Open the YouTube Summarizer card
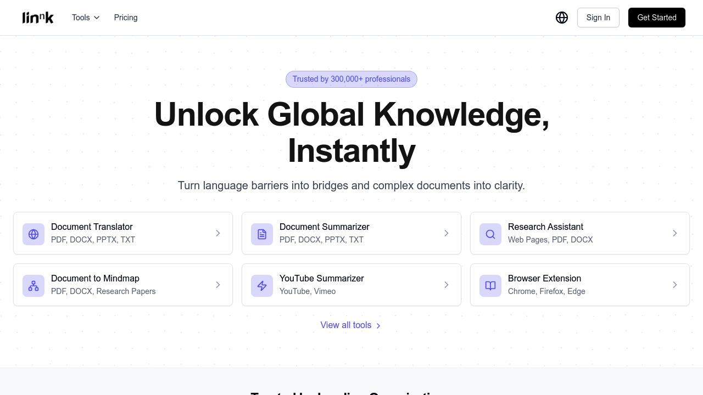The width and height of the screenshot is (703, 395). 351,285
